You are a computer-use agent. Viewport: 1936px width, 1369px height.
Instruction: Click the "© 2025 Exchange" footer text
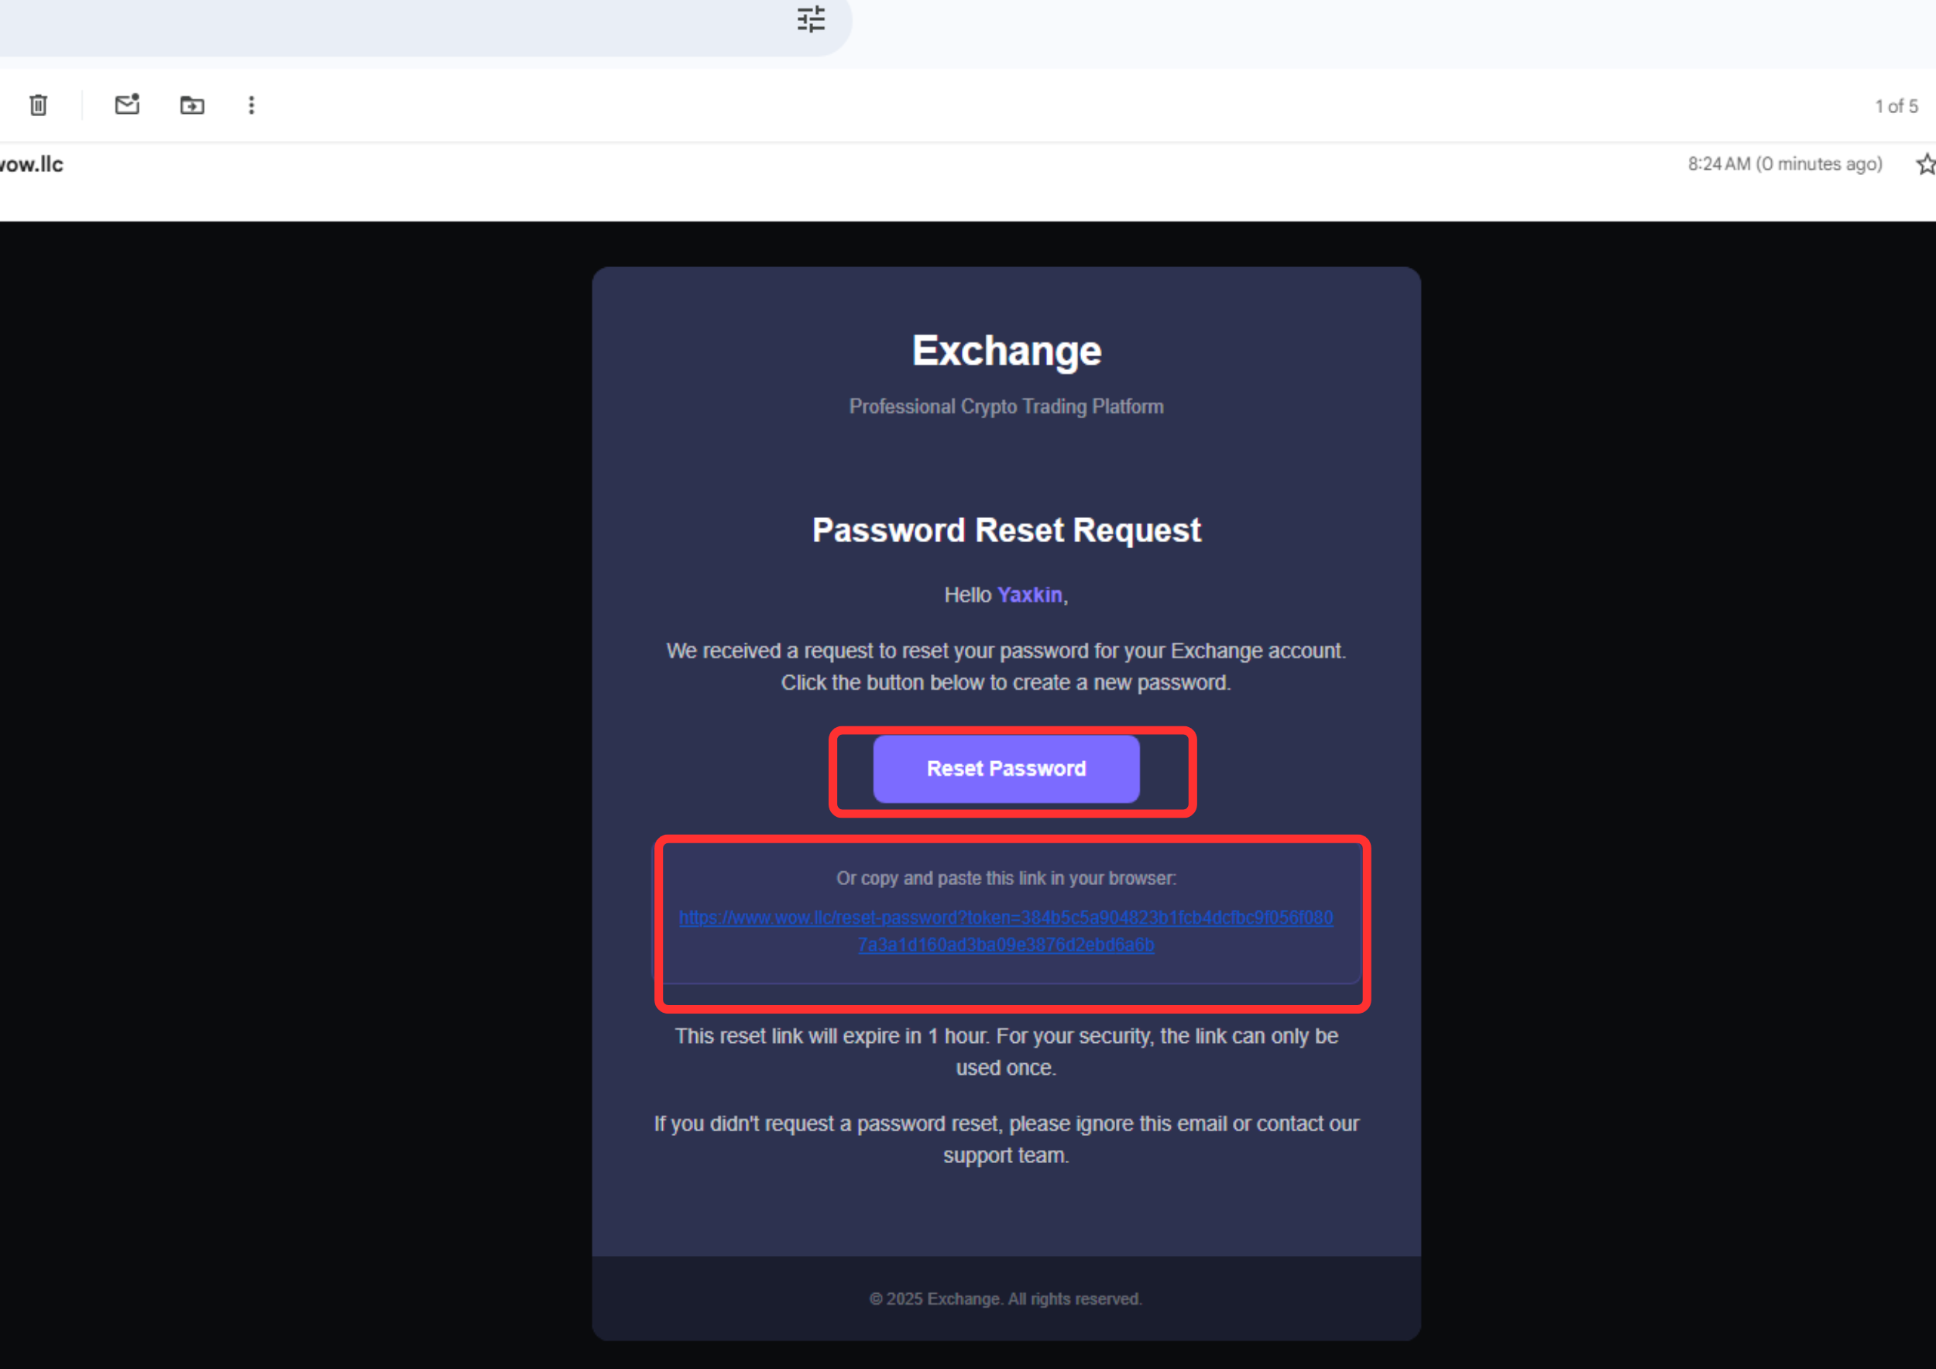[1005, 1299]
